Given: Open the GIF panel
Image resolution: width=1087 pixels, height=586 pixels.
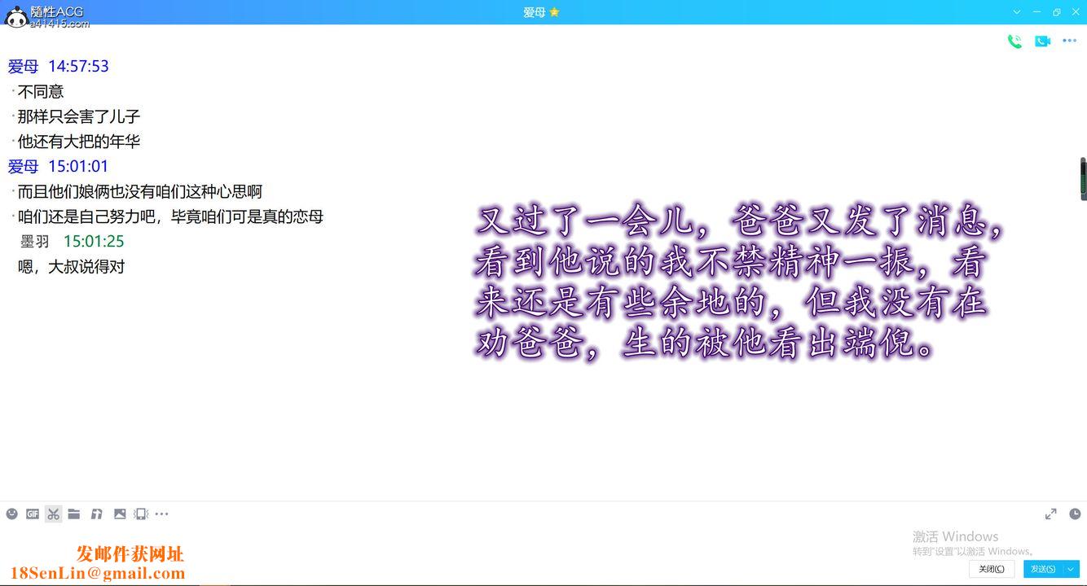Looking at the screenshot, I should 33,514.
